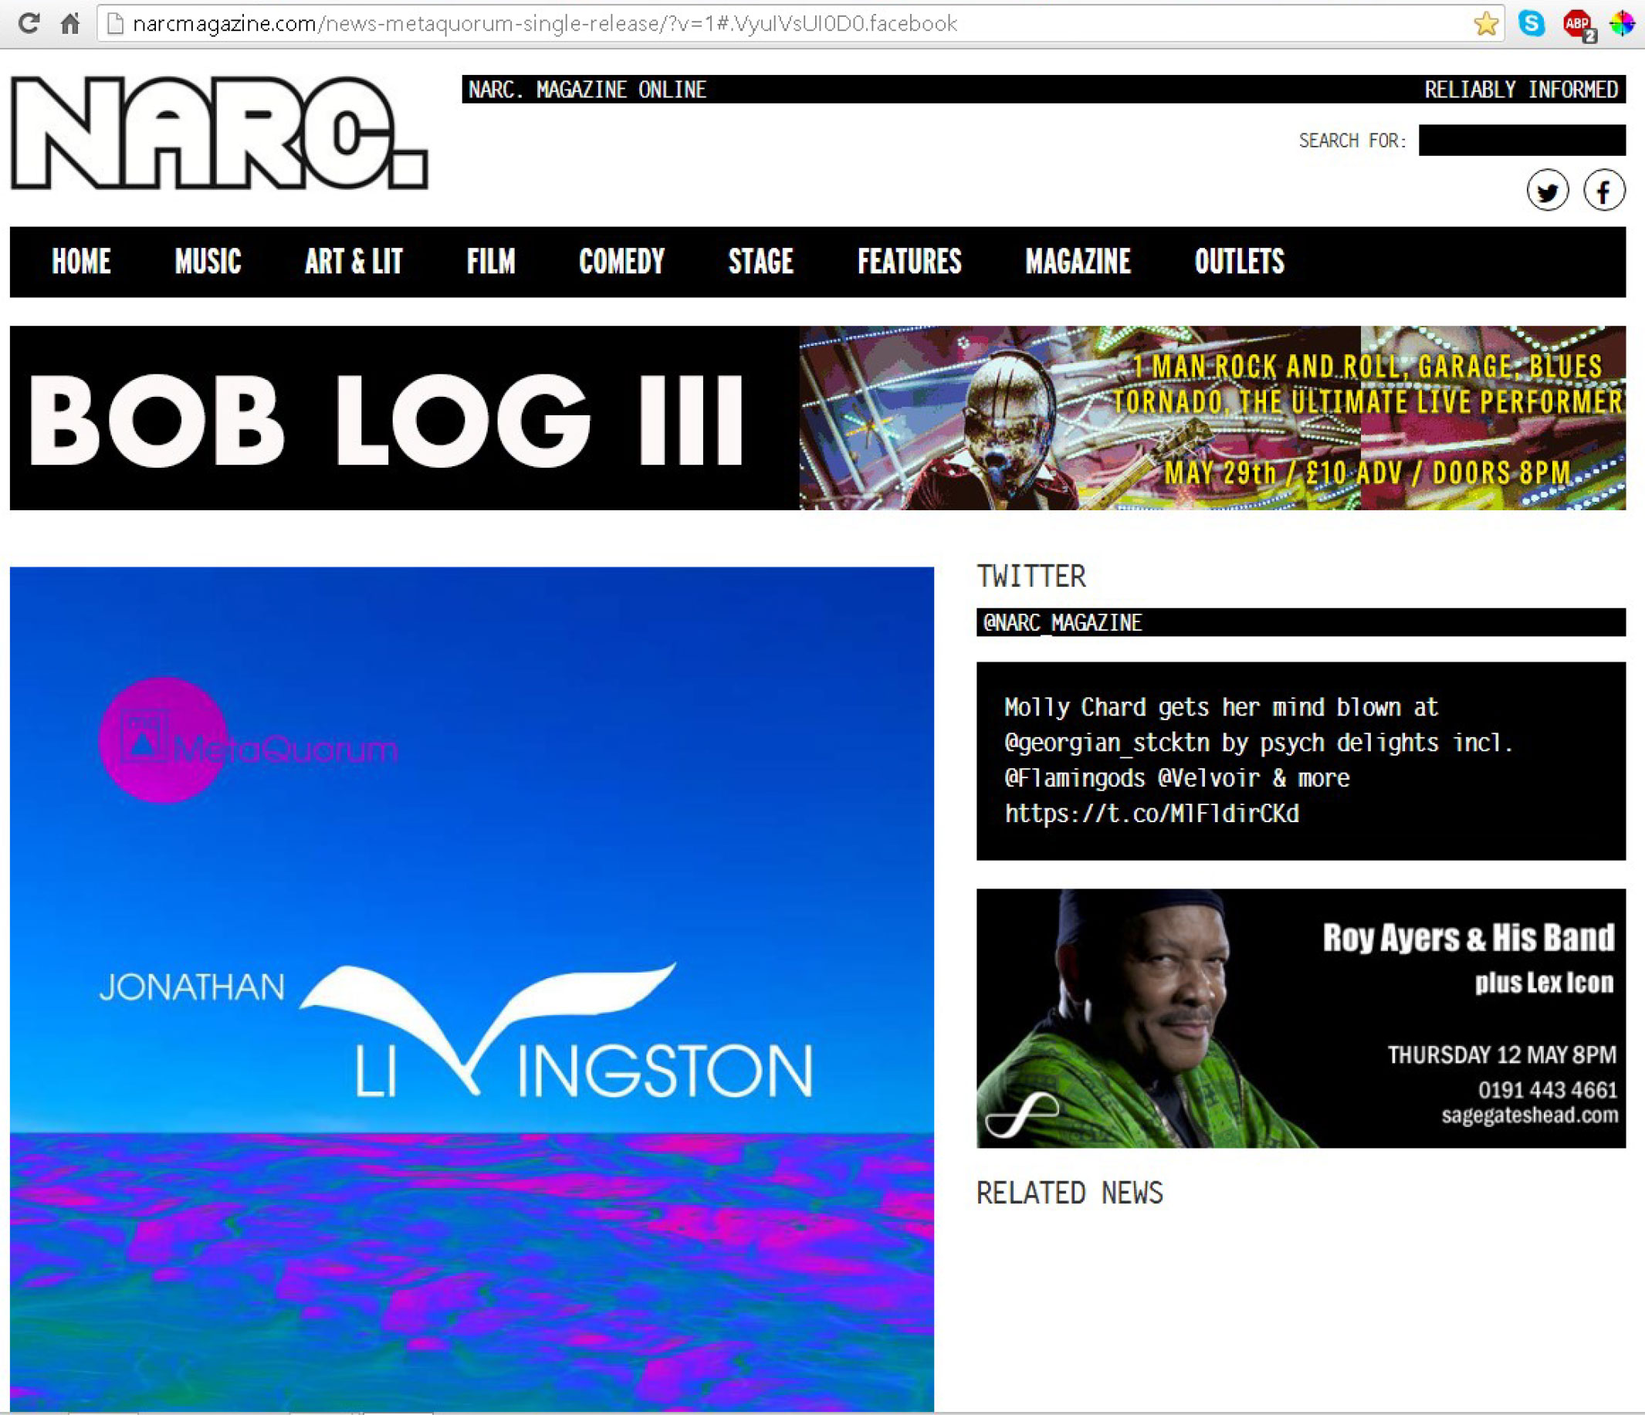Navigate to the FEATURES menu item

909,261
